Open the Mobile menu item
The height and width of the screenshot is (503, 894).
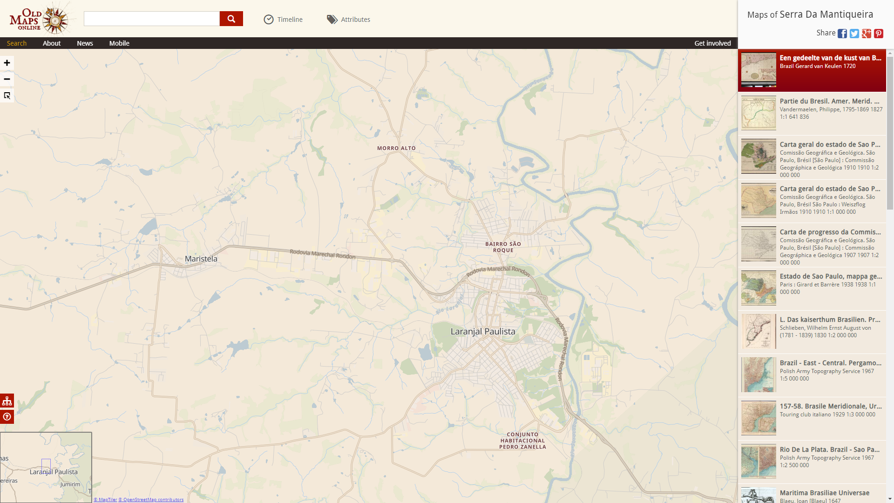click(x=119, y=43)
